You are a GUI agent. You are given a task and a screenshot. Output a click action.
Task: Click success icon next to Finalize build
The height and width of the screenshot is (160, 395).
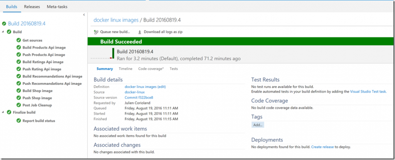click(9, 112)
